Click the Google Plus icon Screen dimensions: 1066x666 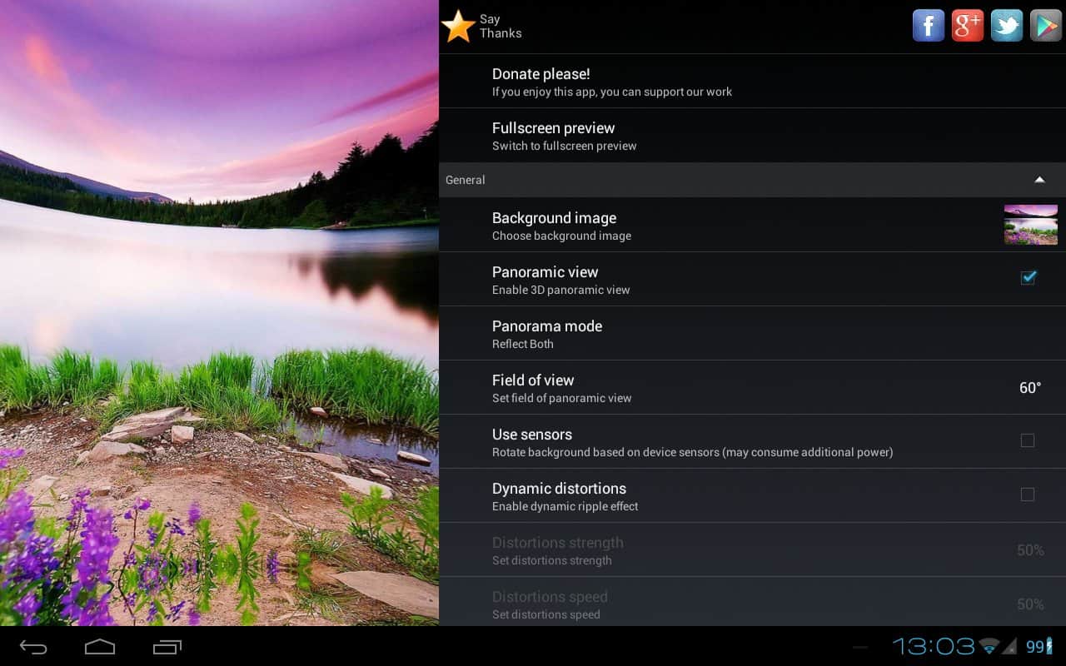pos(968,26)
